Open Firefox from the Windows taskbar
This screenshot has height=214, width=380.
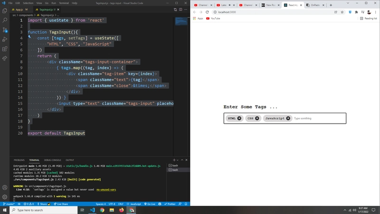click(122, 210)
